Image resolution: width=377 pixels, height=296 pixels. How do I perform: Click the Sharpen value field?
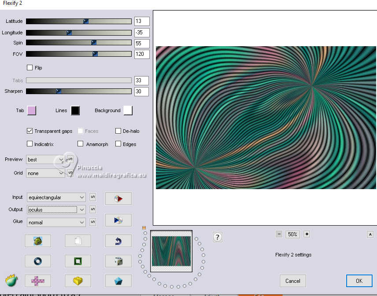(142, 91)
